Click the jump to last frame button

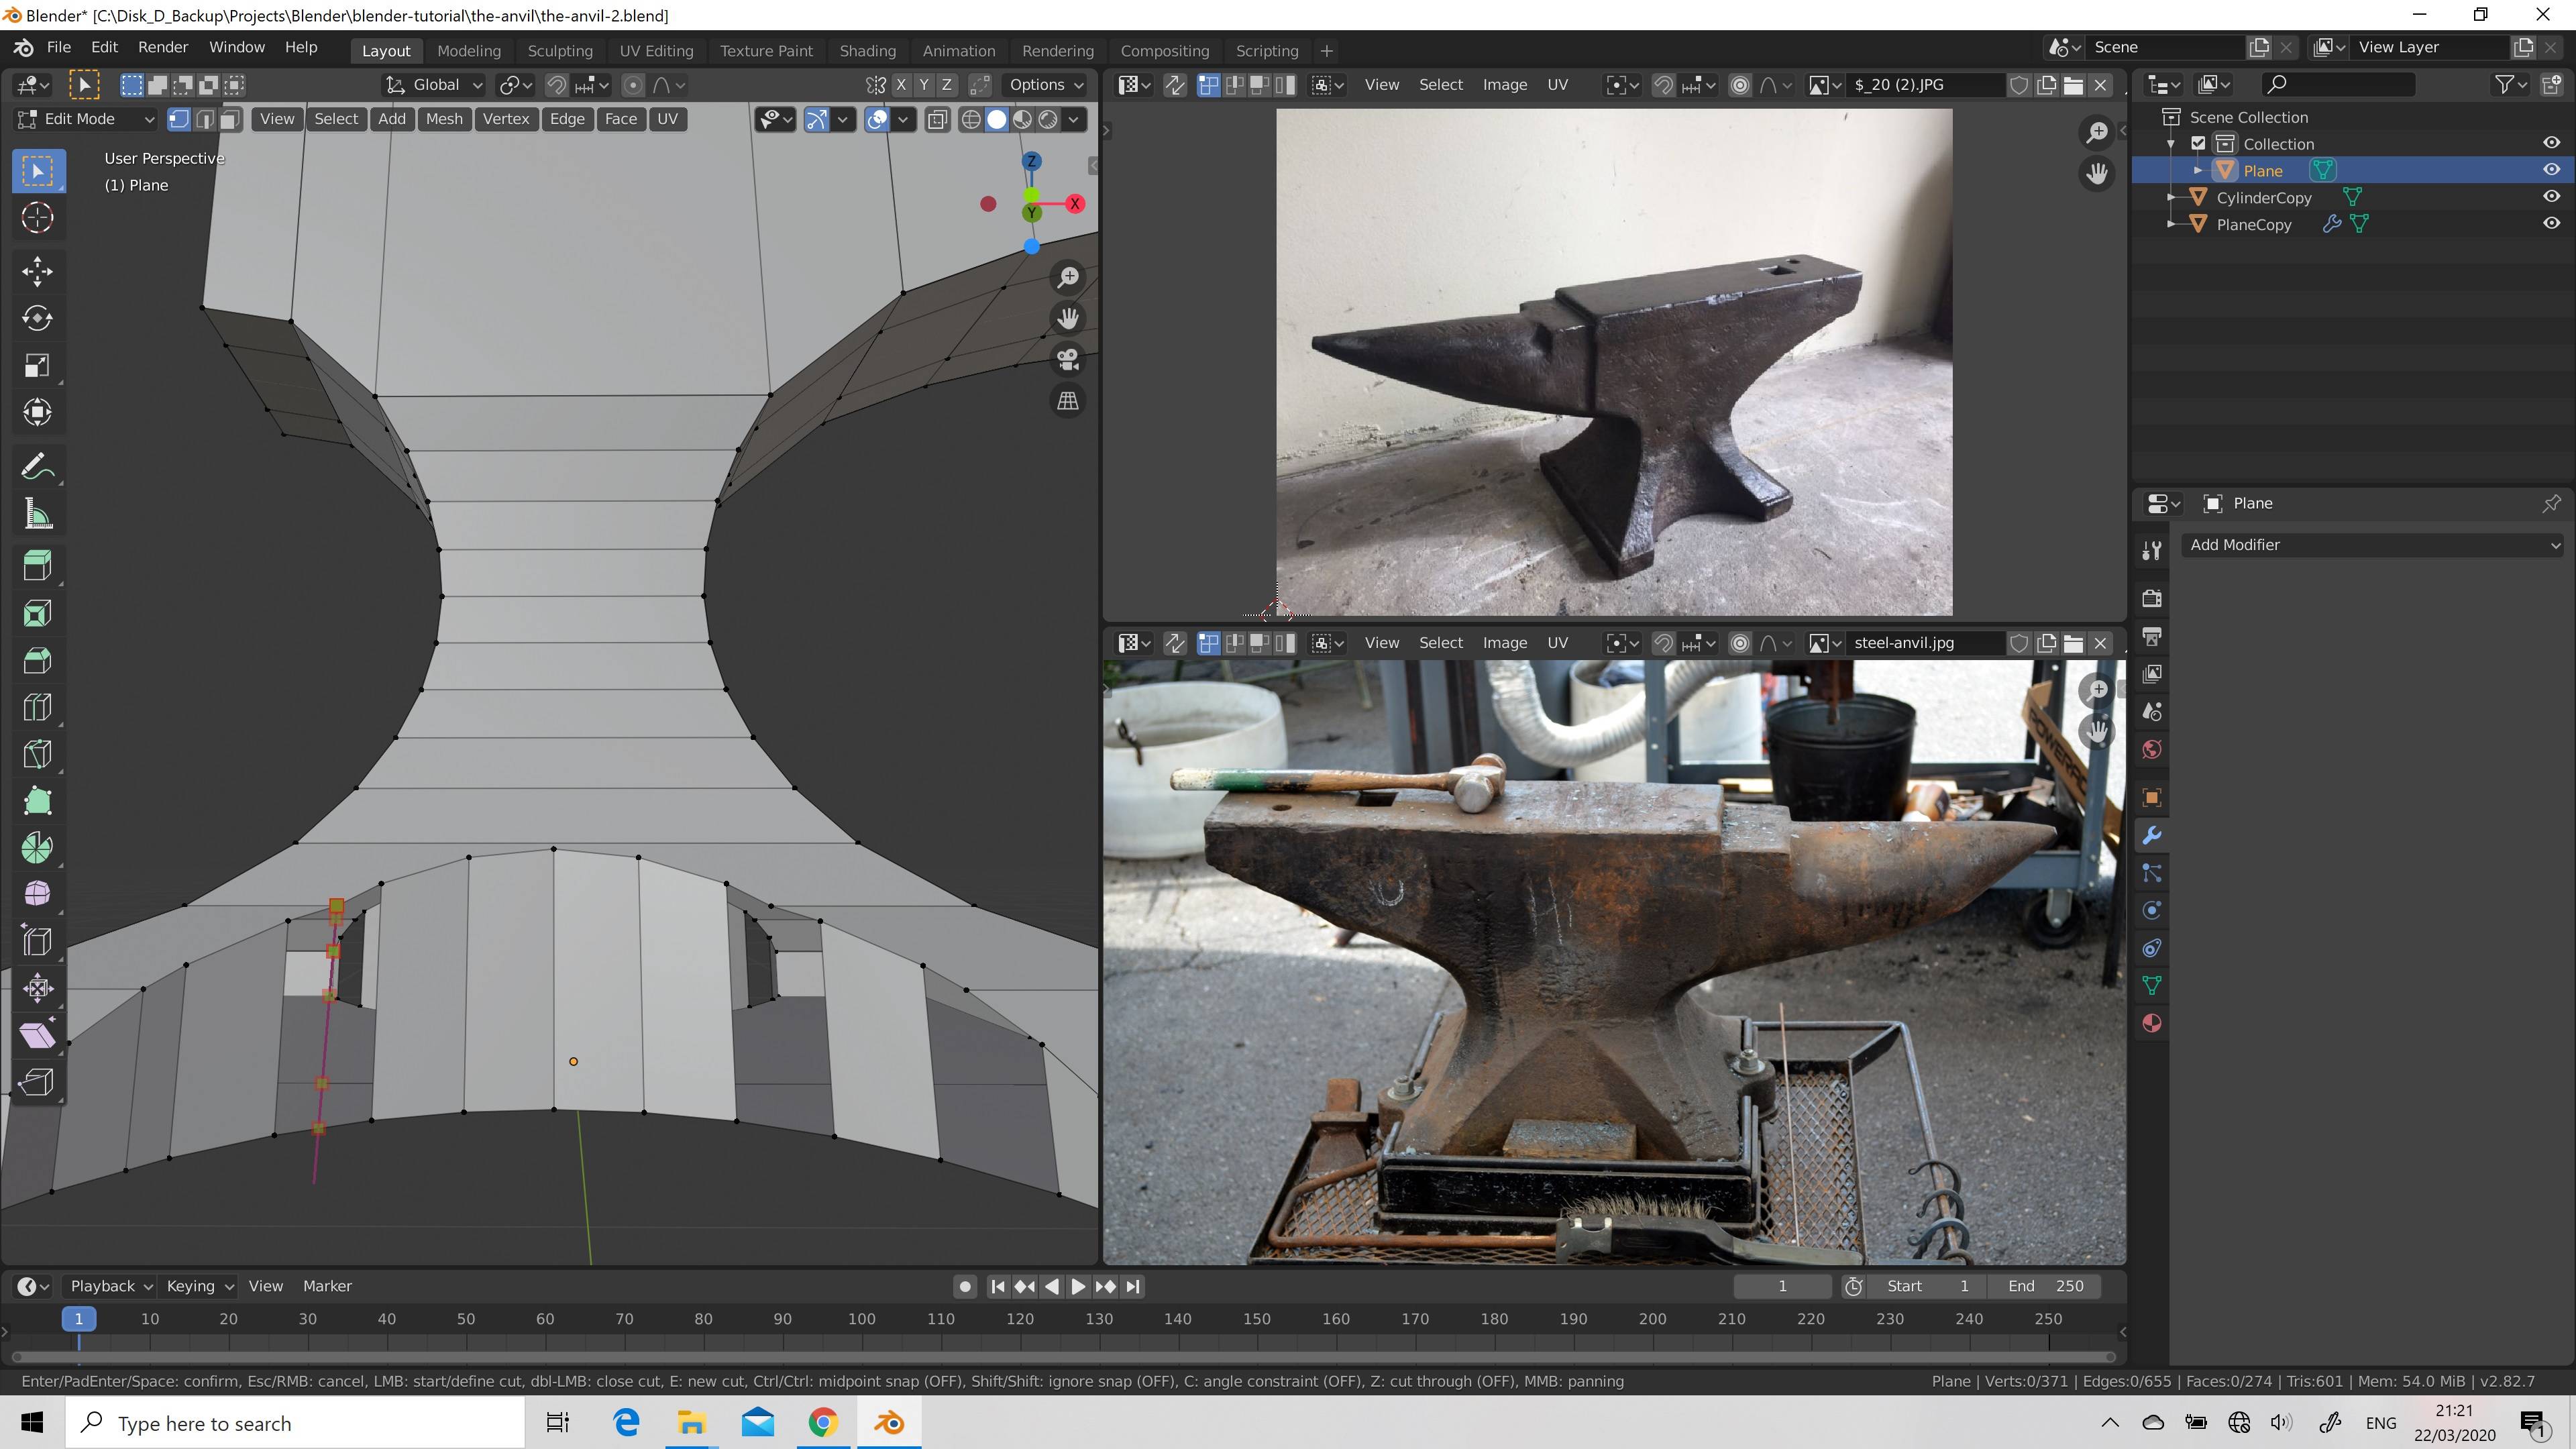[x=1133, y=1287]
